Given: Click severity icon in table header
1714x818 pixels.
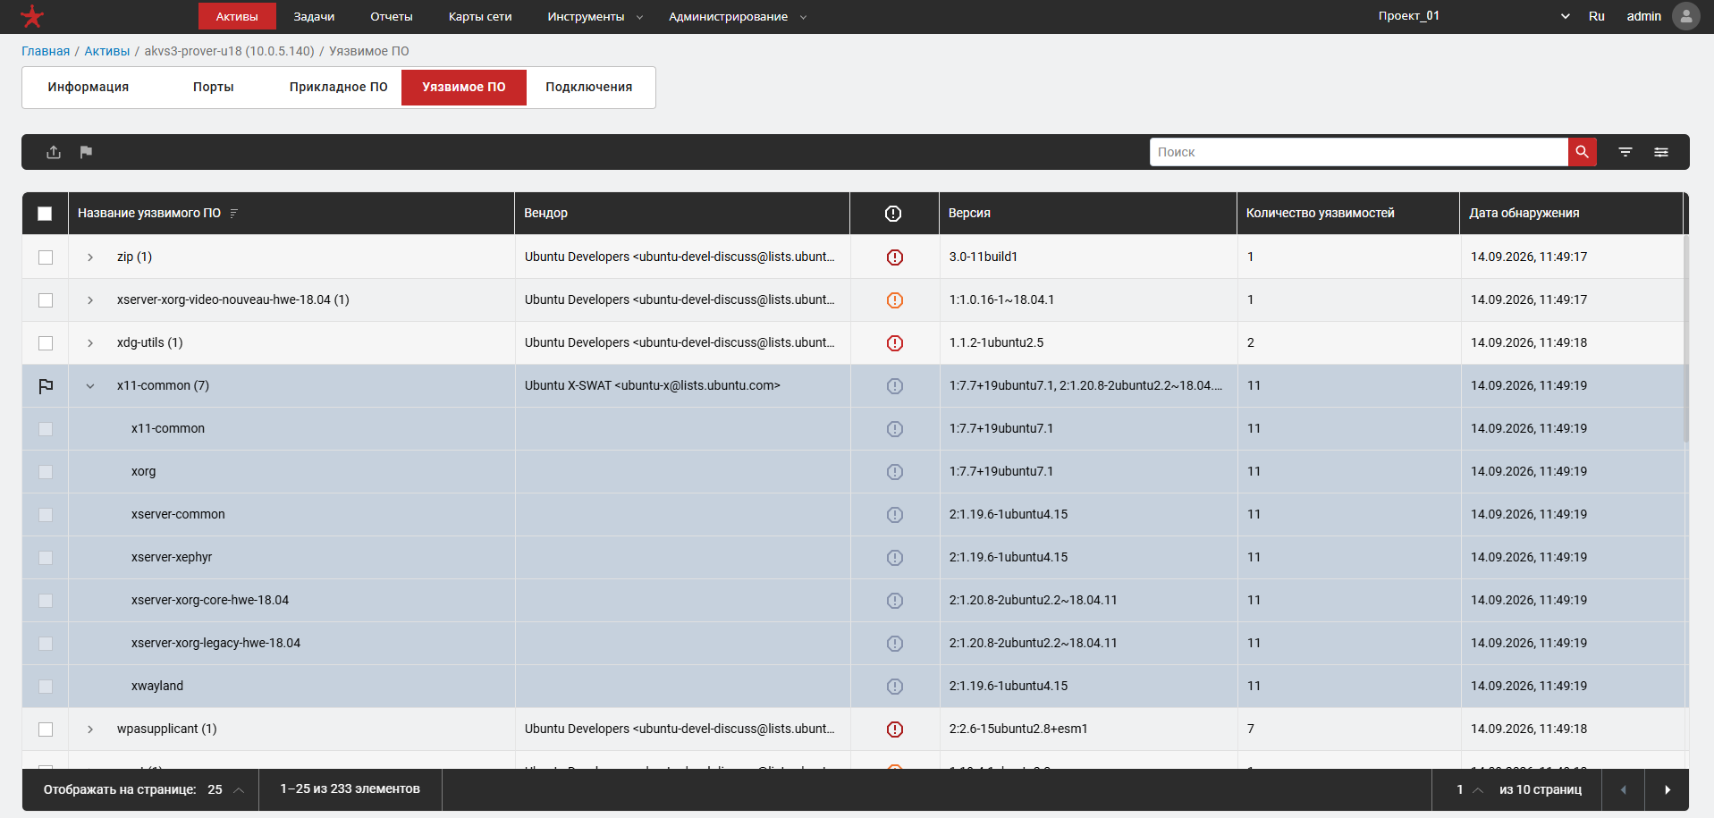Looking at the screenshot, I should tap(893, 214).
